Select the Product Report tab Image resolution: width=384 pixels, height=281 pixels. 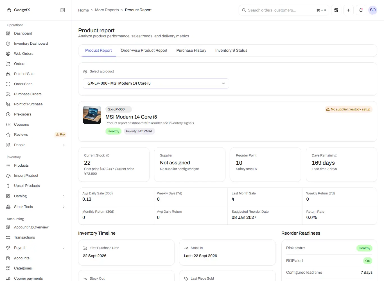pos(98,51)
